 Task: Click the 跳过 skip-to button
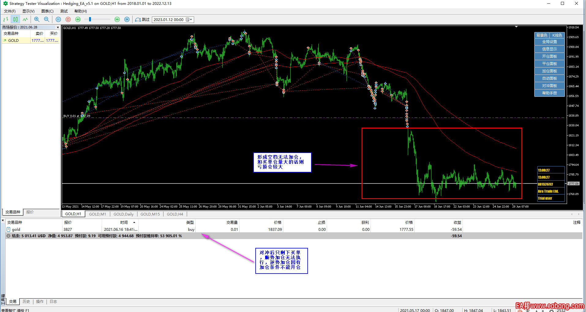click(142, 20)
